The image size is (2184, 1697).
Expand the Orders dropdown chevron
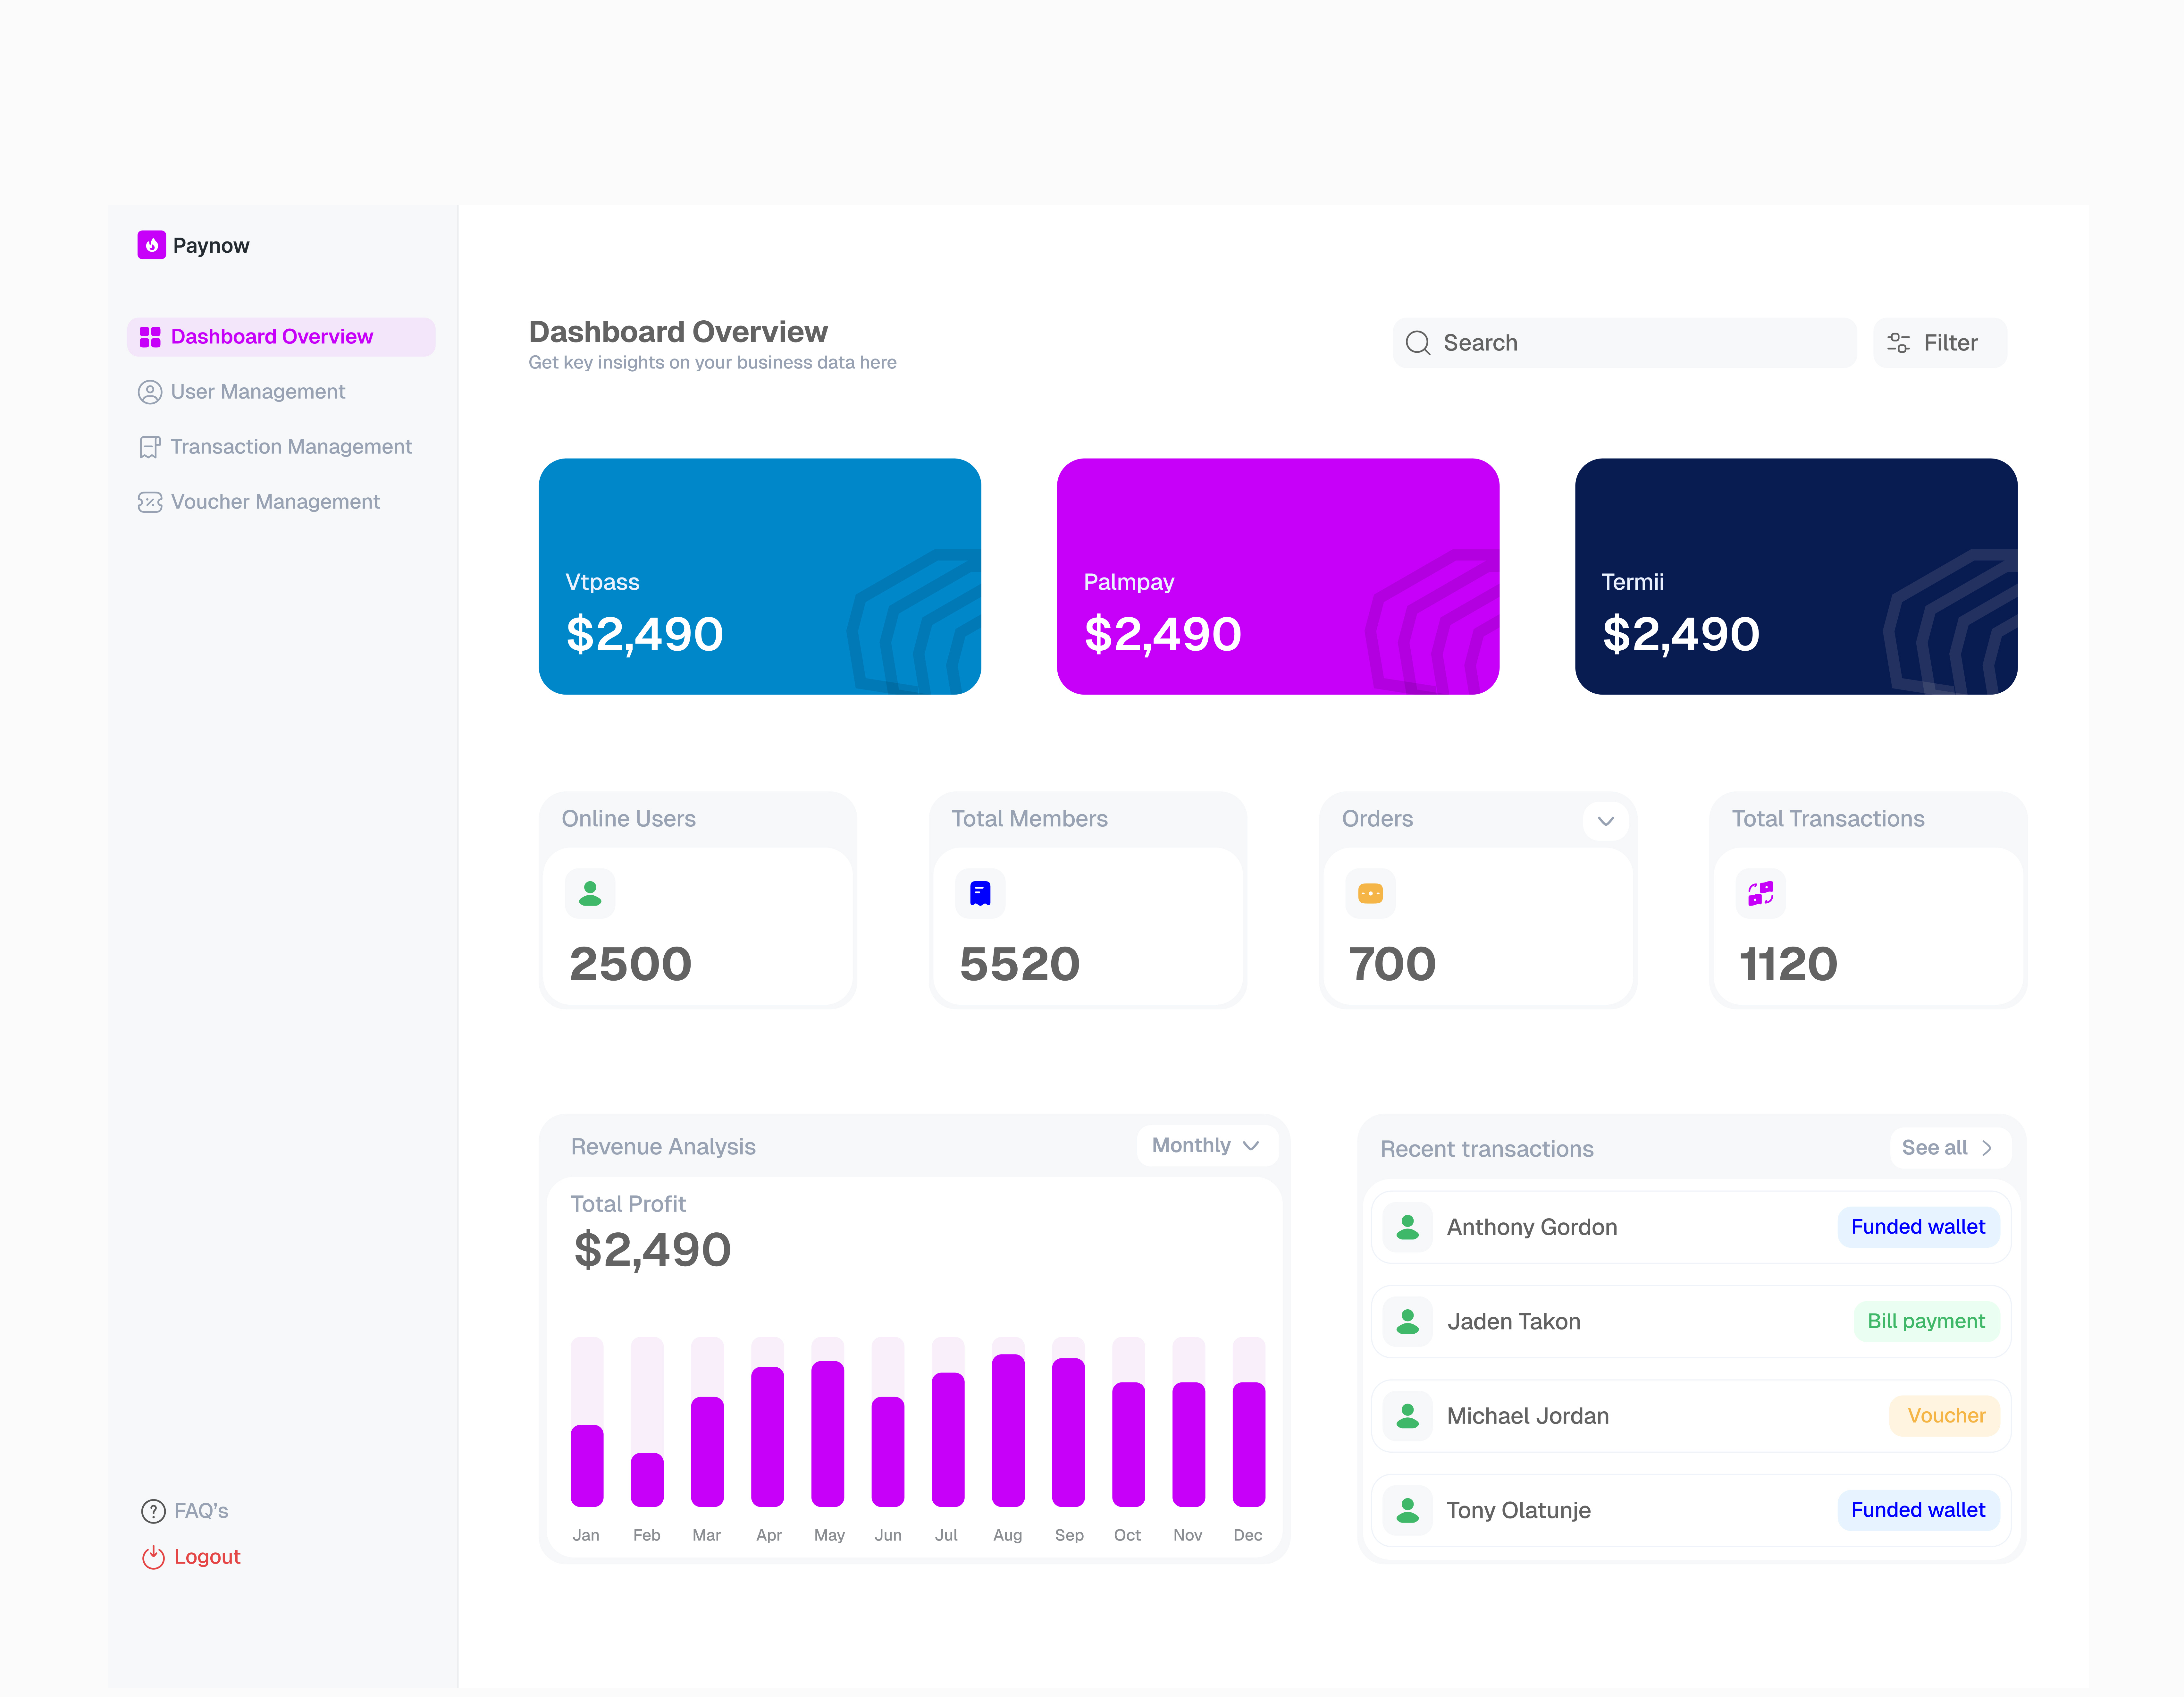[x=1606, y=821]
